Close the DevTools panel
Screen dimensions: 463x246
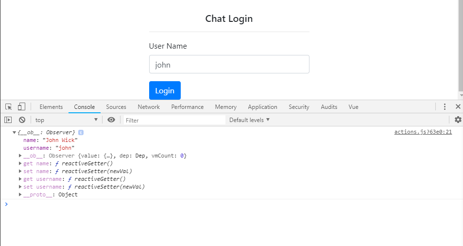(458, 106)
